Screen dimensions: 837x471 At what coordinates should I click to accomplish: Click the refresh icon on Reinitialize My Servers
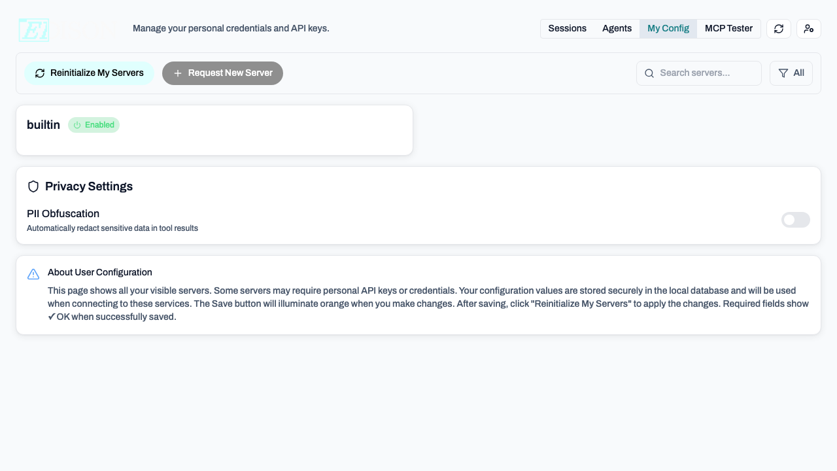[x=40, y=73]
